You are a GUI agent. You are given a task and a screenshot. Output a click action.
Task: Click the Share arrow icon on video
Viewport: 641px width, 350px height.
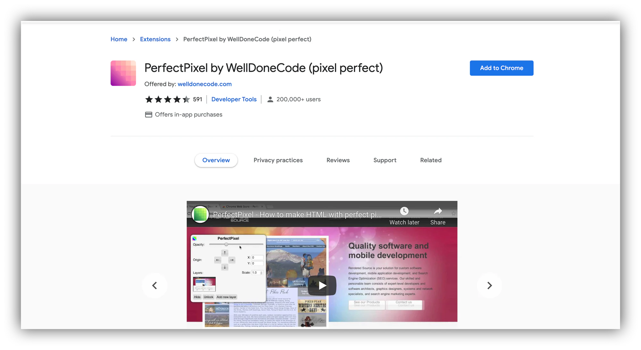[438, 211]
